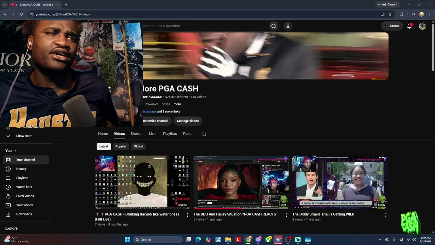This screenshot has width=435, height=245.
Task: Select the Oldest sort chip
Action: tap(138, 146)
